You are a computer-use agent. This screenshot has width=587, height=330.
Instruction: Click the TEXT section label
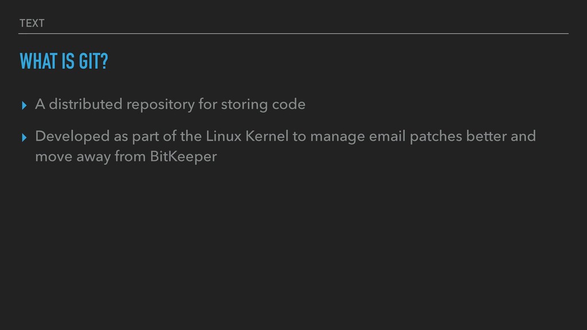(x=32, y=23)
